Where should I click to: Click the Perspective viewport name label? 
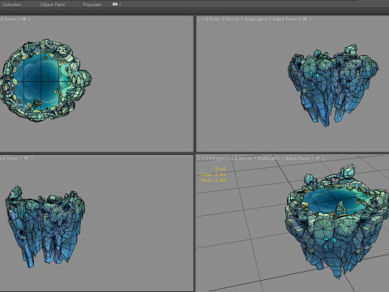tap(220, 158)
